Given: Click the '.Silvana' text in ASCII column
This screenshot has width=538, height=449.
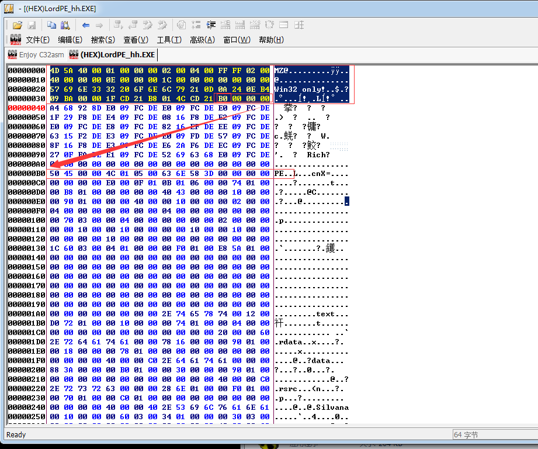Looking at the screenshot, I should coord(330,407).
